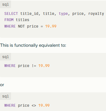Click the royalty column name
This screenshot has width=106, height=111.
point(96,14)
